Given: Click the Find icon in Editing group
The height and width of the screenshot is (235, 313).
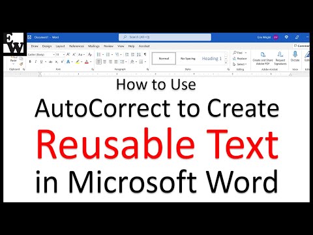Looking at the screenshot, I should pos(238,53).
